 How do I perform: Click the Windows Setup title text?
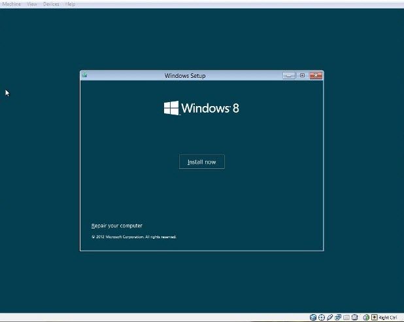coord(185,76)
